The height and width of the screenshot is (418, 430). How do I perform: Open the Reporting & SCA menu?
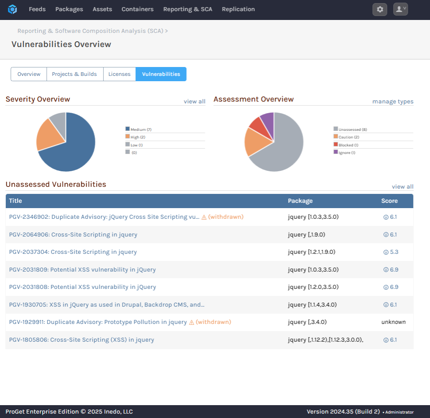(188, 9)
